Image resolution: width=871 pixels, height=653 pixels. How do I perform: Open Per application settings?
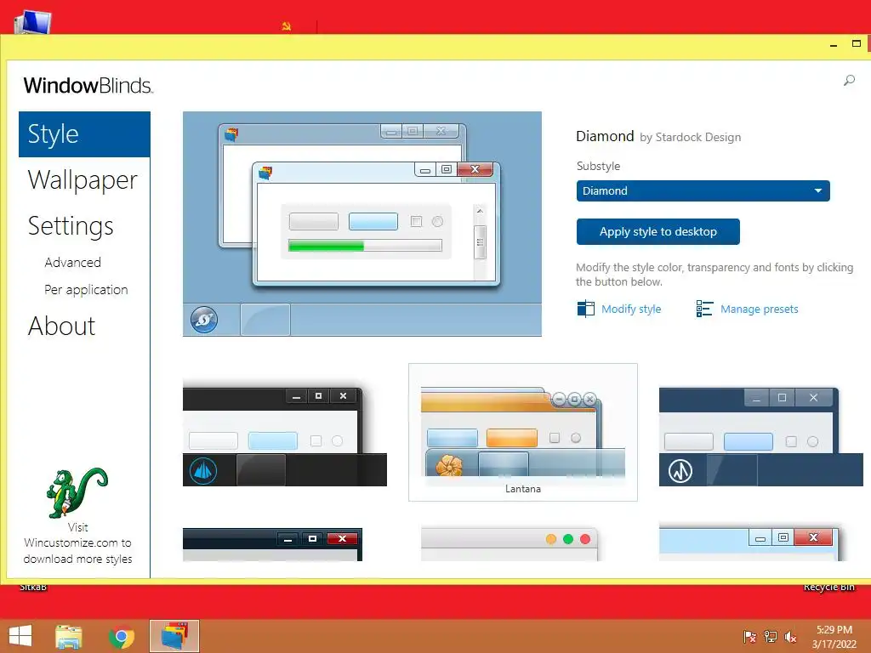(x=86, y=290)
